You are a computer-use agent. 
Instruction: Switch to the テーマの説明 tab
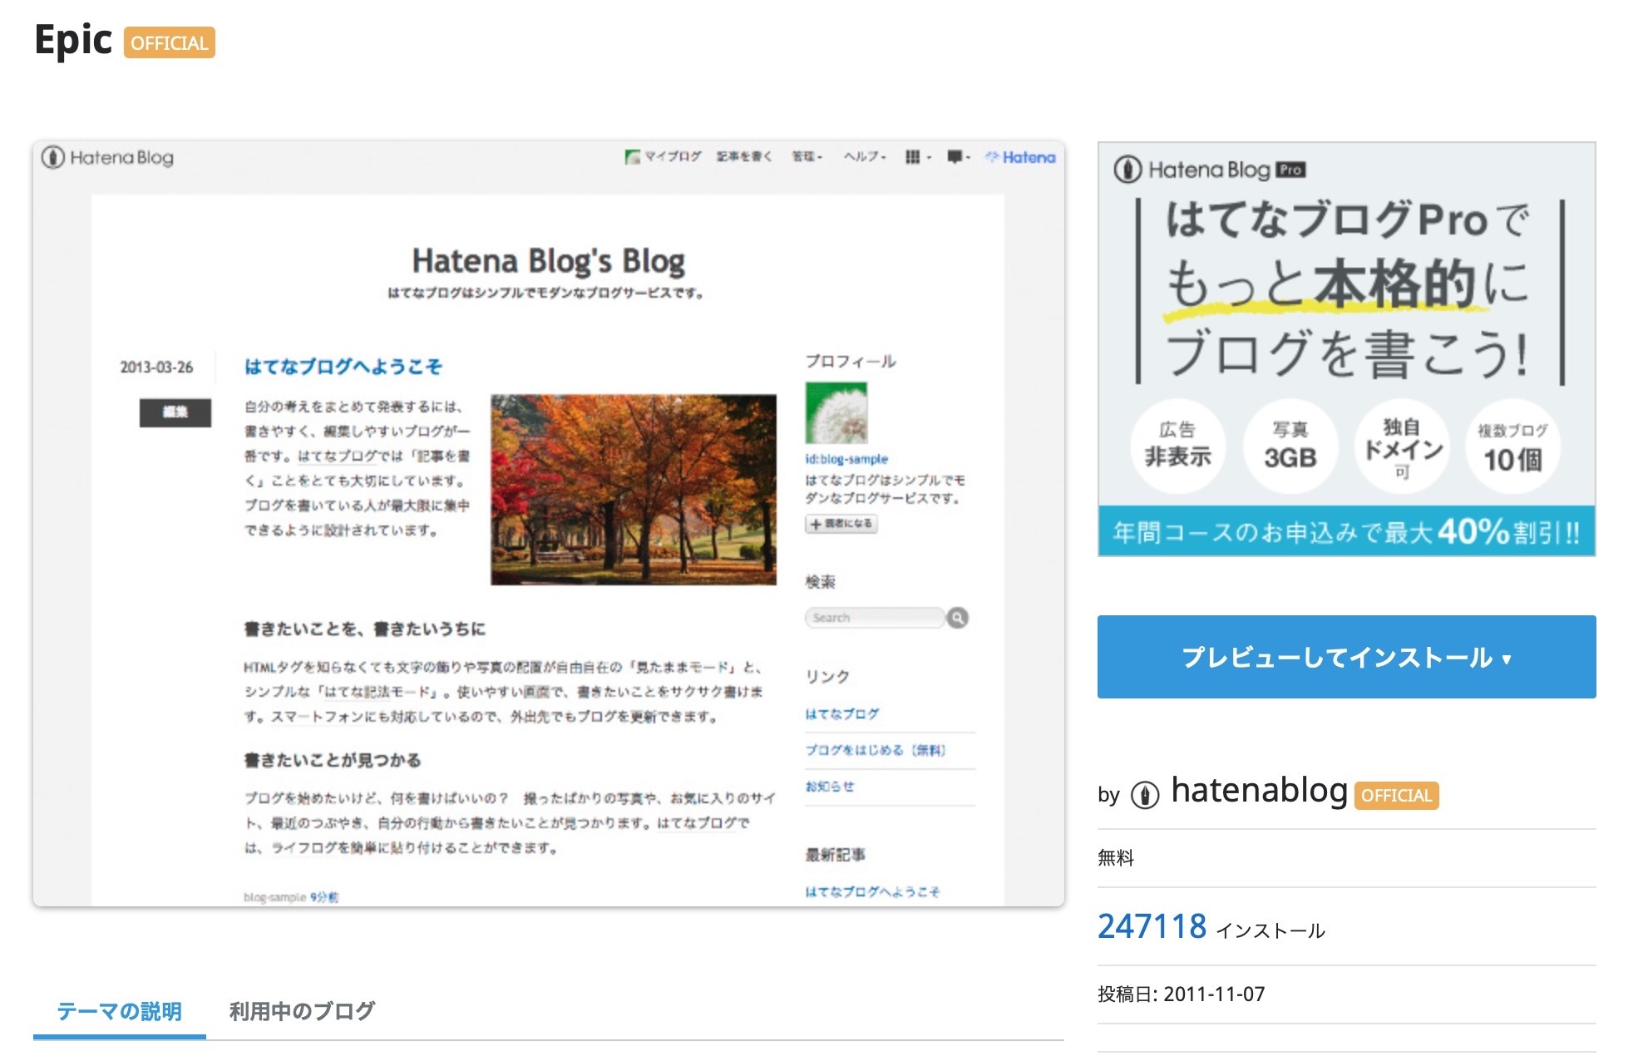pyautogui.click(x=120, y=1011)
